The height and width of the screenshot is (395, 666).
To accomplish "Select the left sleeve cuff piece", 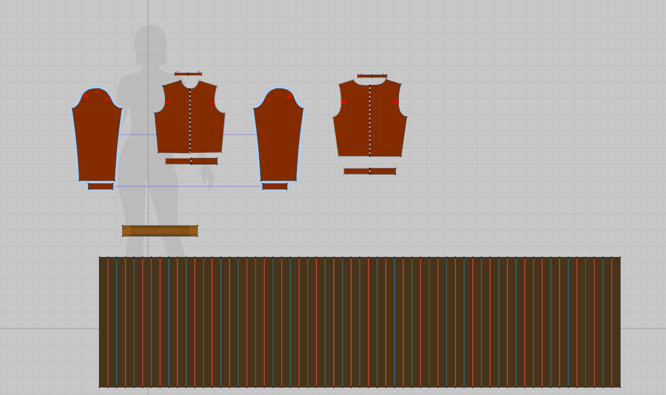I will click(101, 186).
